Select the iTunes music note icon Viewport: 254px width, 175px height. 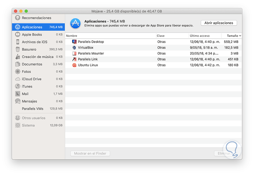pos(17,86)
